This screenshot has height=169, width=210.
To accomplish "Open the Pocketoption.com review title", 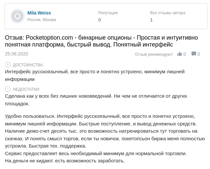I will (x=101, y=41).
